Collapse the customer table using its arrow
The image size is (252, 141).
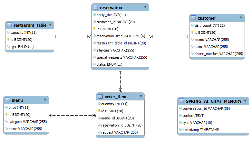241,18
